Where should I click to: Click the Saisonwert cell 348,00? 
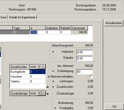(x=79, y=32)
